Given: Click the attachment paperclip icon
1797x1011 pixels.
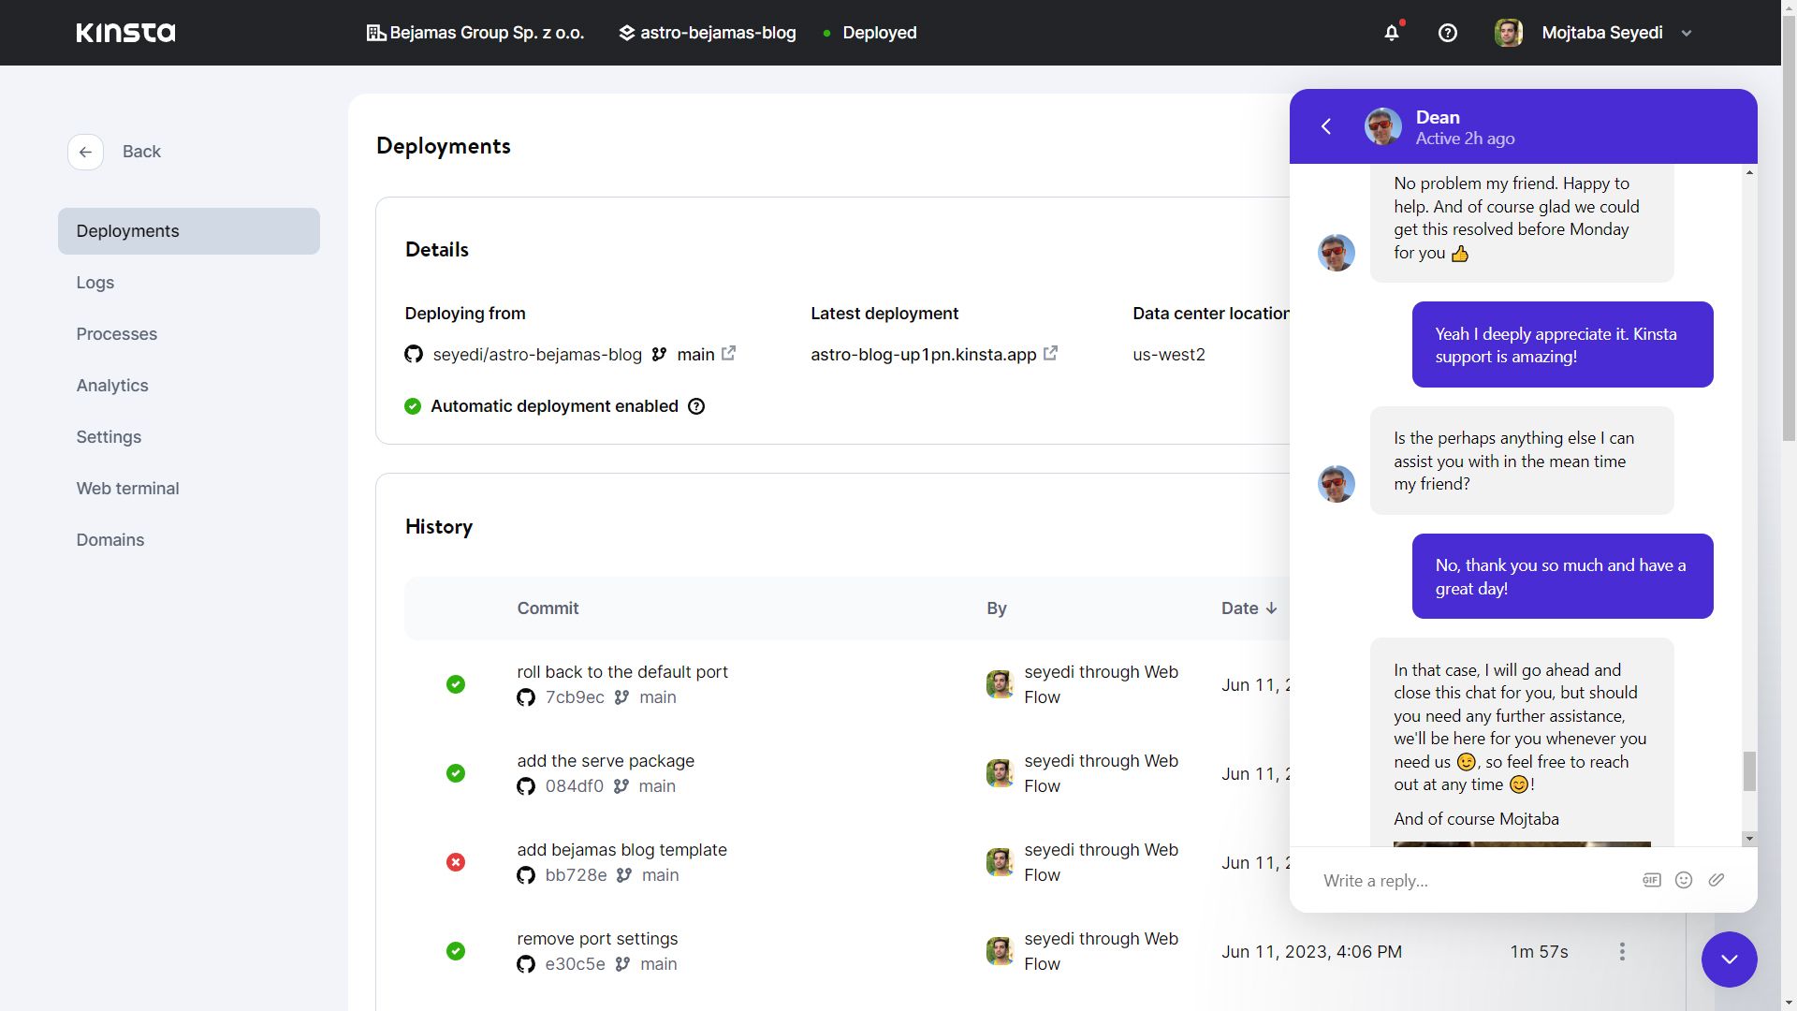Looking at the screenshot, I should 1716,880.
